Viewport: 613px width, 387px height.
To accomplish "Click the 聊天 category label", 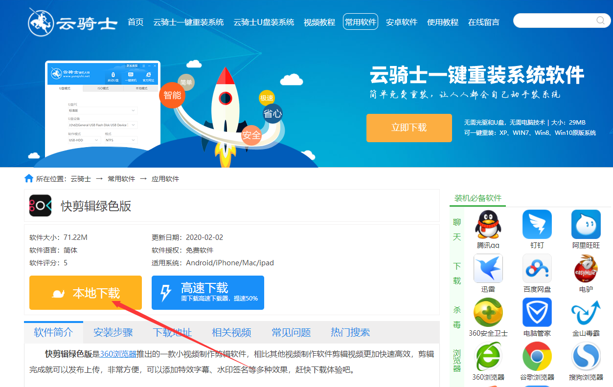I will coord(457,230).
